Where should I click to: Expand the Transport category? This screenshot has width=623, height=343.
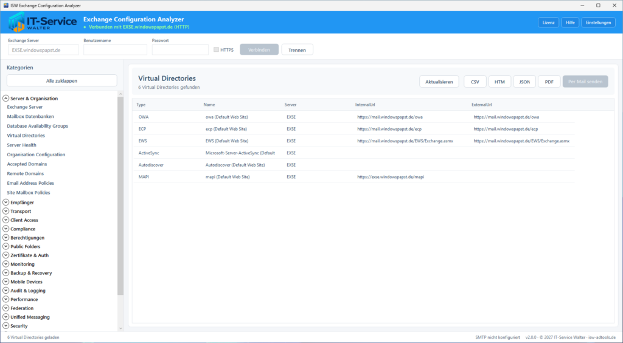[5, 211]
